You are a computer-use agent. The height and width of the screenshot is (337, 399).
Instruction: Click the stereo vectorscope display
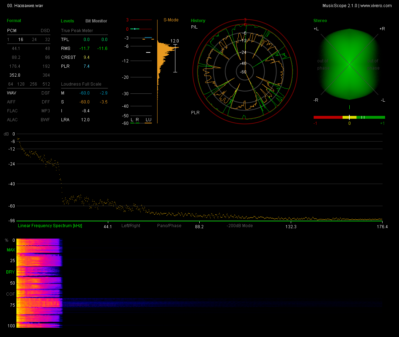pos(349,64)
